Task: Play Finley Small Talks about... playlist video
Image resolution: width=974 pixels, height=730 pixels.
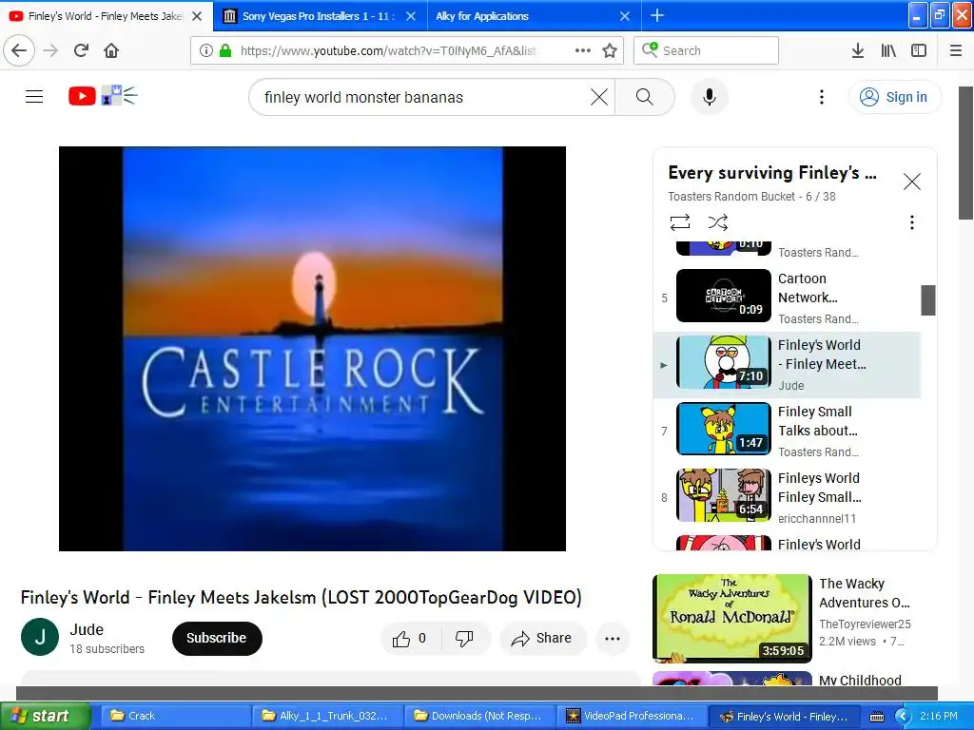Action: coord(724,429)
